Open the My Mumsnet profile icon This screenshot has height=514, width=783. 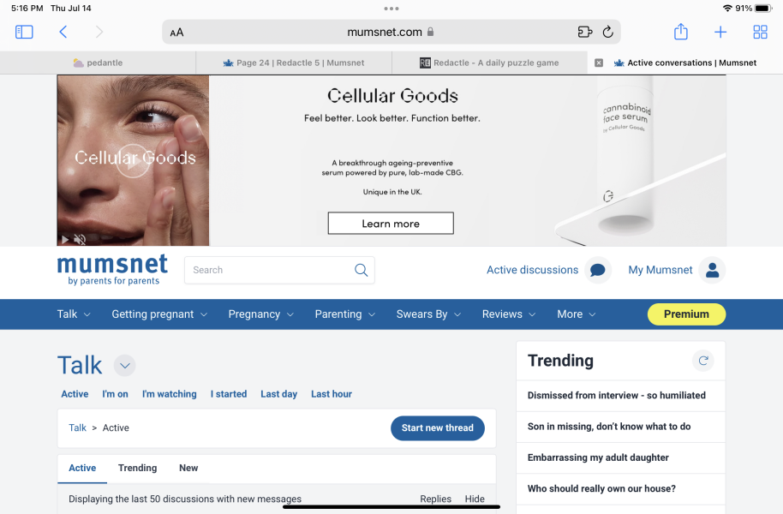pyautogui.click(x=712, y=270)
